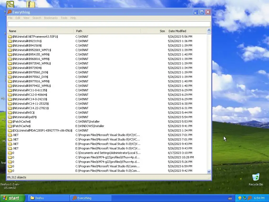The width and height of the screenshot is (269, 202).
Task: Click the scrollbar down arrow in results list
Action: [x=209, y=171]
